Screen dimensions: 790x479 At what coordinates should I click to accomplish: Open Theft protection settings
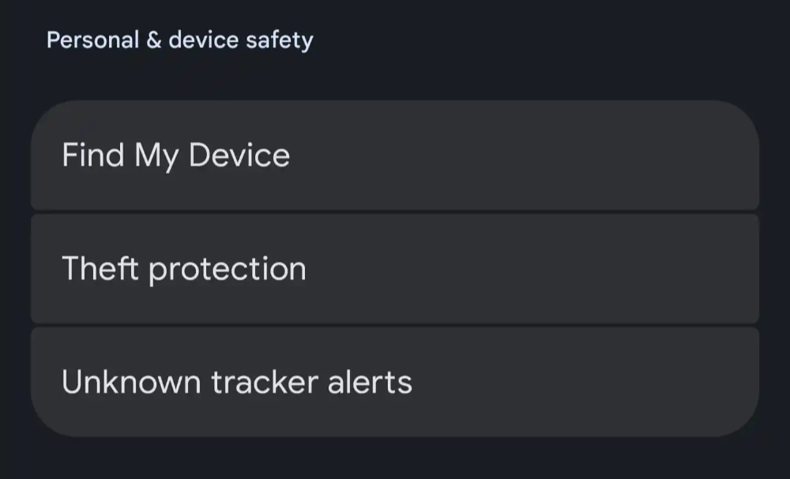[395, 269]
